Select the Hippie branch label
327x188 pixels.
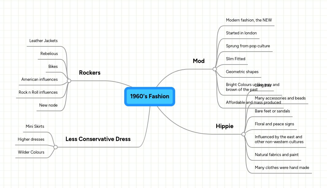point(225,126)
